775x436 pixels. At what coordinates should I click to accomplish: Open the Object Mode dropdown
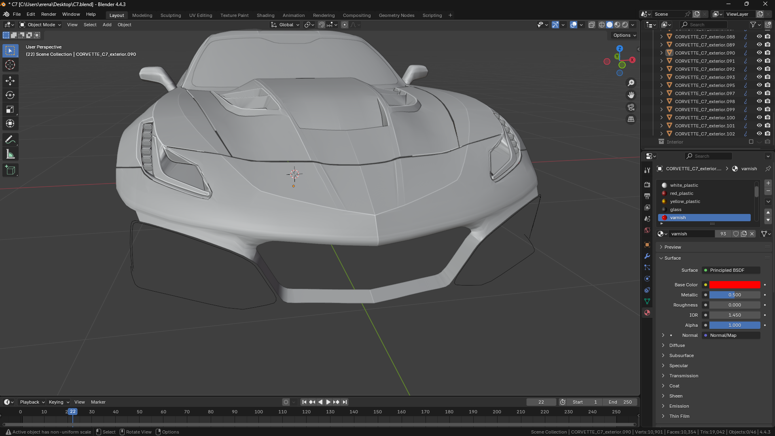point(40,25)
